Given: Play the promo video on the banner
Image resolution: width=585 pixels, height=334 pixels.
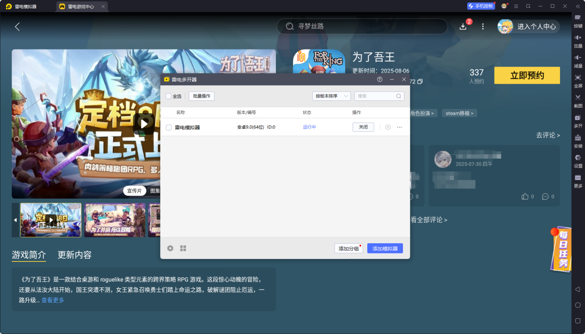Looking at the screenshot, I should point(144,124).
